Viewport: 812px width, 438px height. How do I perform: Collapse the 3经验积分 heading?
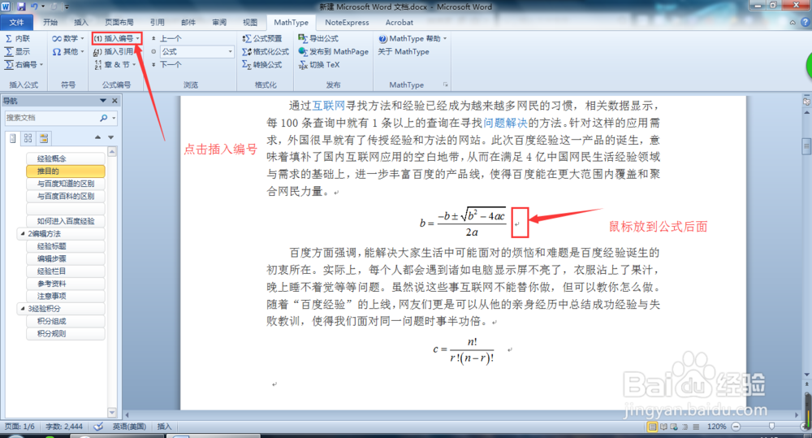23,309
